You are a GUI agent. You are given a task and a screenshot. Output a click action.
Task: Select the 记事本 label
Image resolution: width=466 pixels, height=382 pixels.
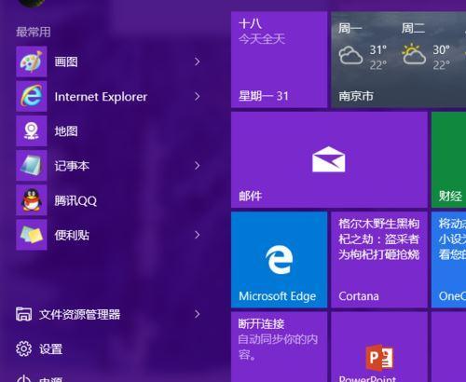coord(72,166)
